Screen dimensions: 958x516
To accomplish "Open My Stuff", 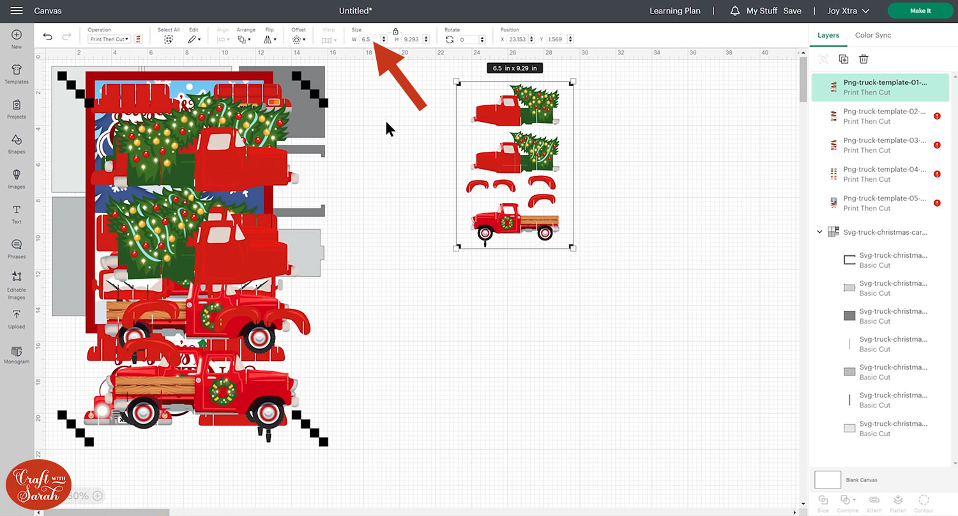I will click(761, 11).
